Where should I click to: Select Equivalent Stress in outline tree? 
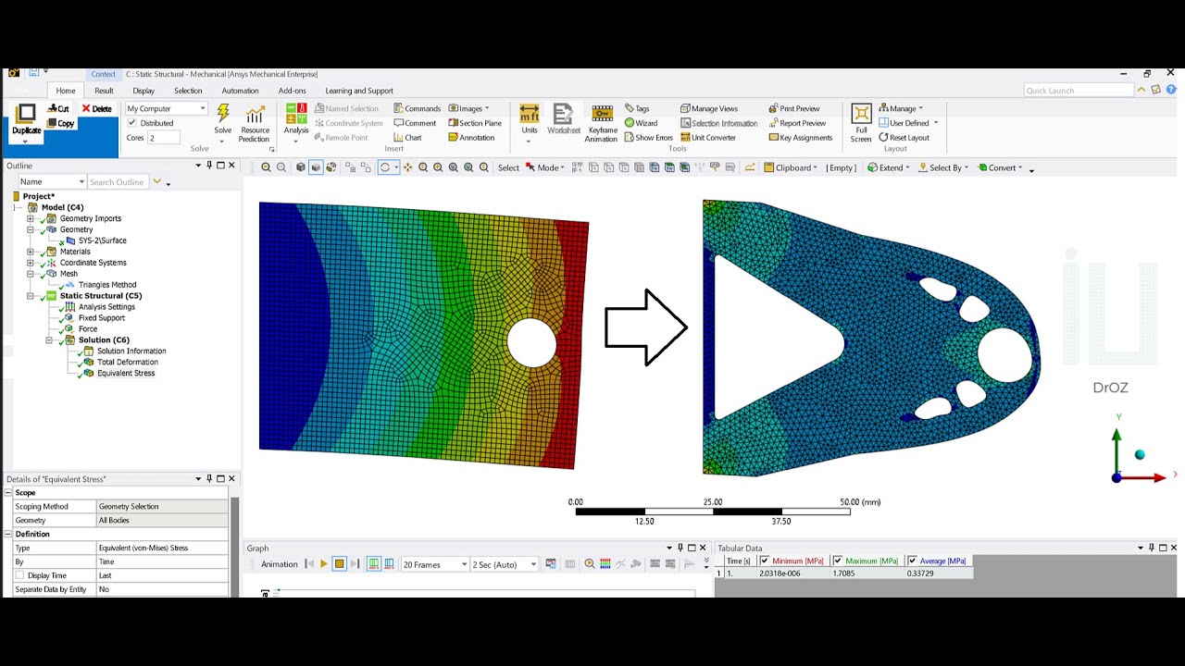(126, 374)
